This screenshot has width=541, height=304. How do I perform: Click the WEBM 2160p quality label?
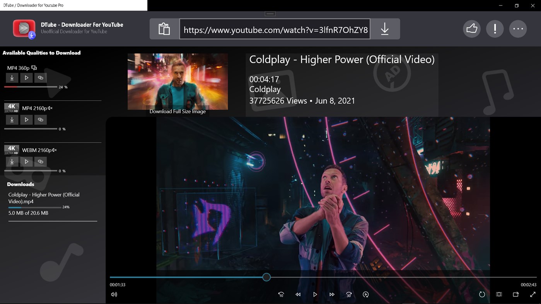pos(37,150)
